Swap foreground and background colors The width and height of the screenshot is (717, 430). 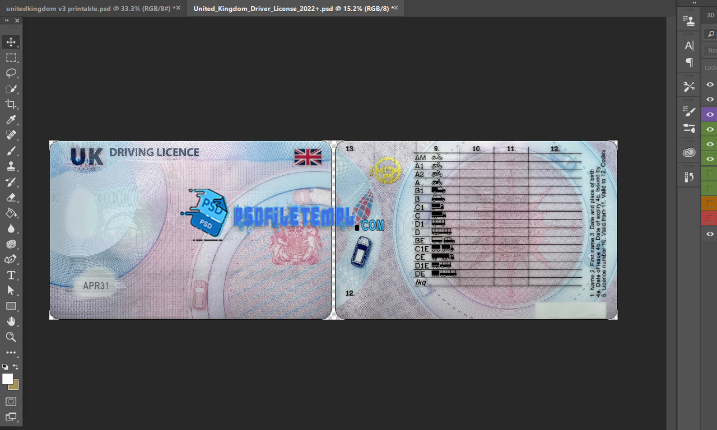16,367
